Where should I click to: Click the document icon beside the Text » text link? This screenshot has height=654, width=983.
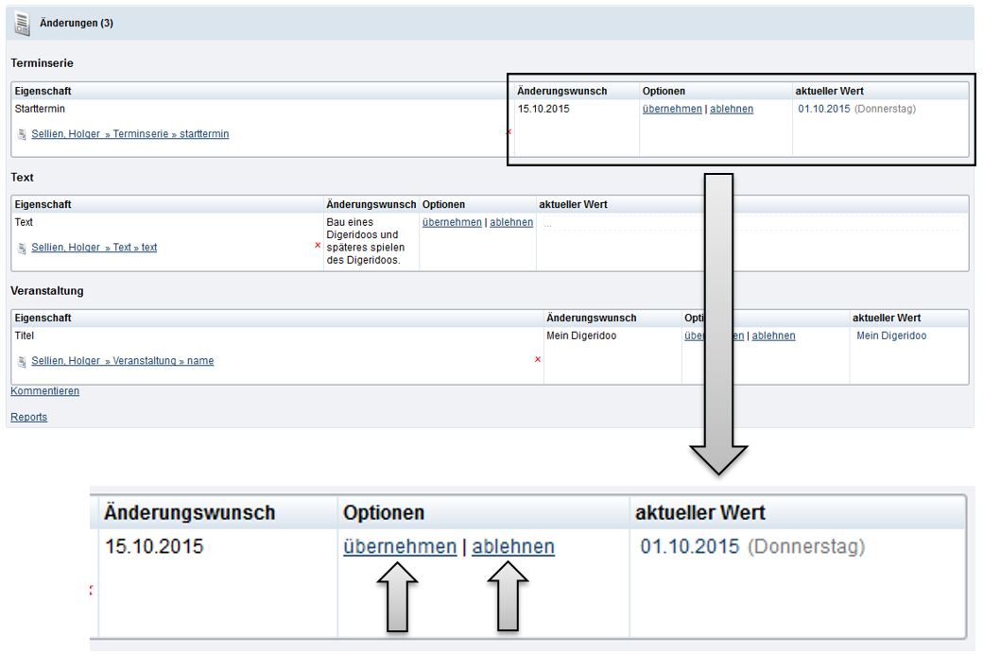click(22, 248)
